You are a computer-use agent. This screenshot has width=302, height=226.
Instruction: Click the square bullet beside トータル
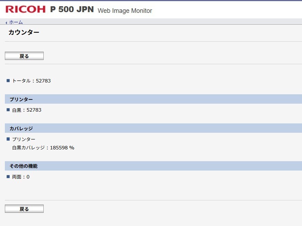[x=8, y=81]
